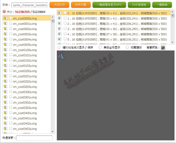Check the box for sm_coat0000a.img

11,18
